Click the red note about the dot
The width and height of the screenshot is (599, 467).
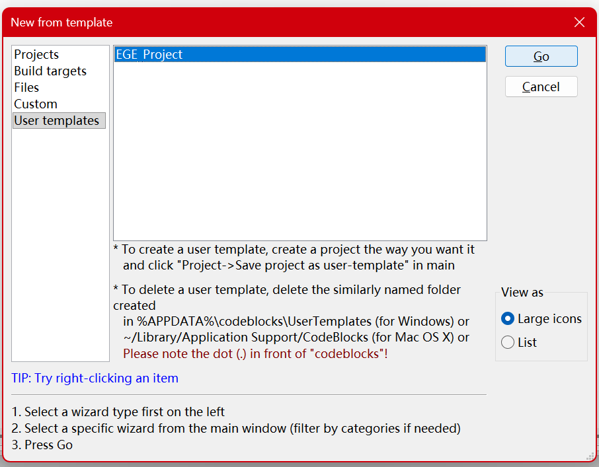[x=255, y=354]
